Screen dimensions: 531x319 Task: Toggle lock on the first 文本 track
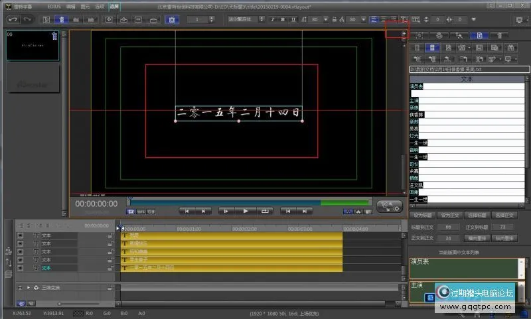(x=110, y=235)
